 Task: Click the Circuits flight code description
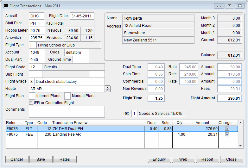click(x=73, y=67)
